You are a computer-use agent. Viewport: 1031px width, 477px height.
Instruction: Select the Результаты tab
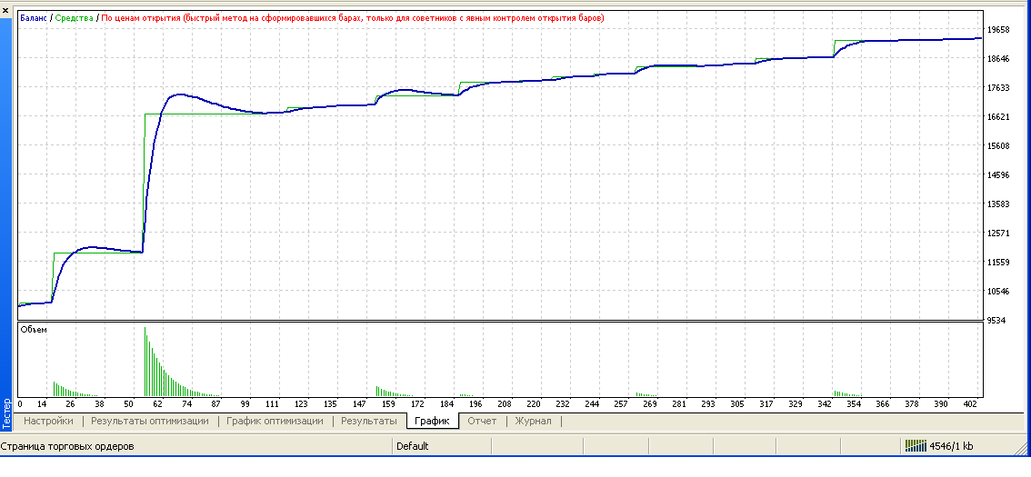click(369, 422)
